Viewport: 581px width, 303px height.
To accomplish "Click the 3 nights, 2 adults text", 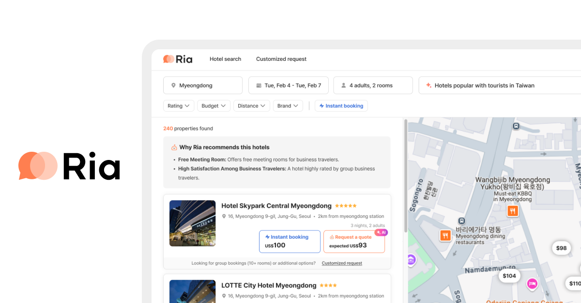I will click(x=367, y=226).
